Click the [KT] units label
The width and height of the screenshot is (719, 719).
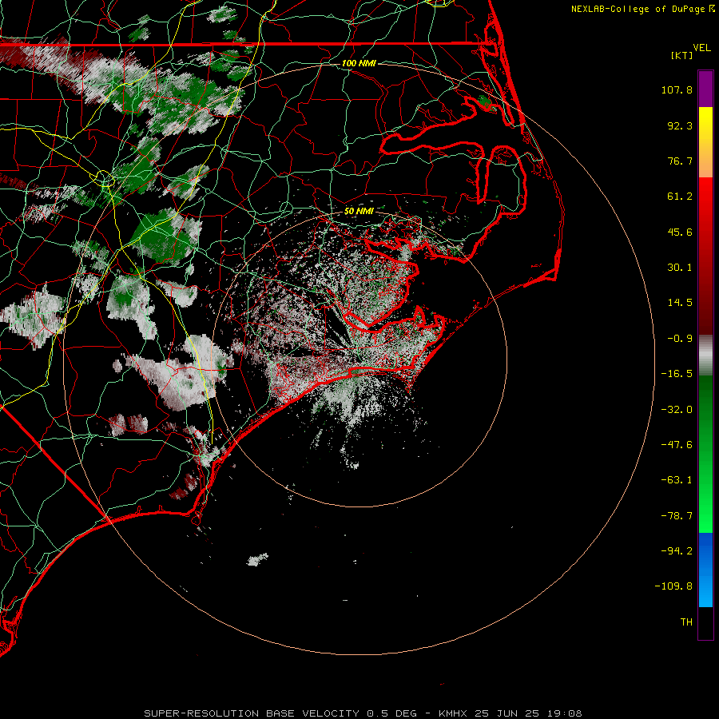click(681, 55)
